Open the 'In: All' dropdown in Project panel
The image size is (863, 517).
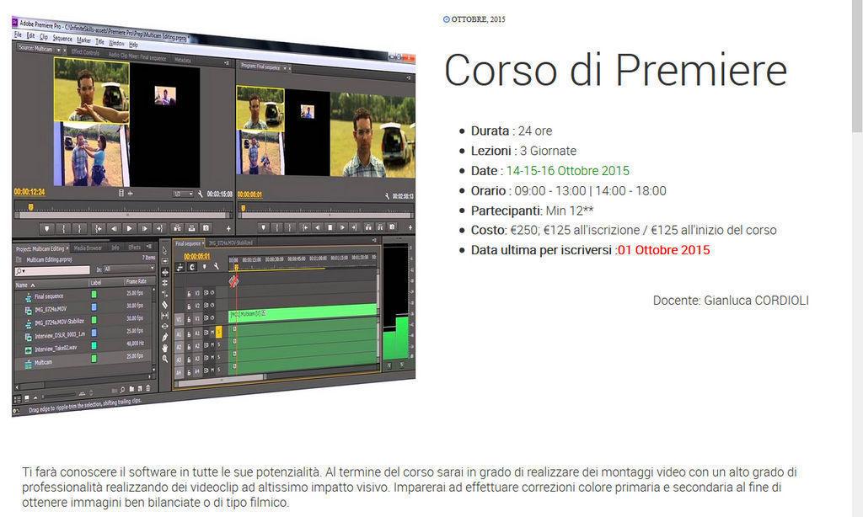[x=129, y=269]
